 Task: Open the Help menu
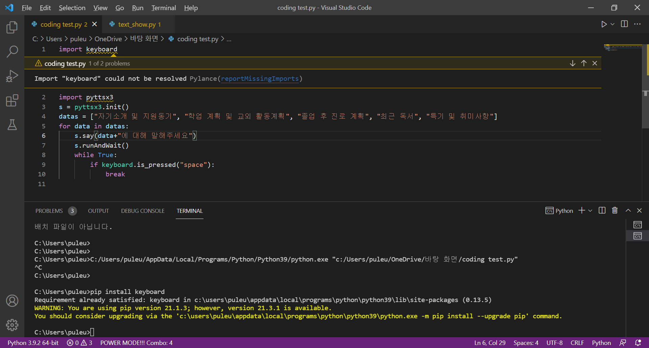[191, 8]
